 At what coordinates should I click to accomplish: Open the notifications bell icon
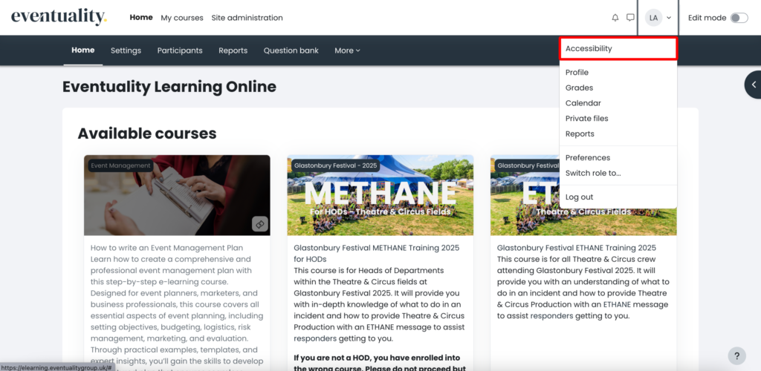tap(615, 18)
